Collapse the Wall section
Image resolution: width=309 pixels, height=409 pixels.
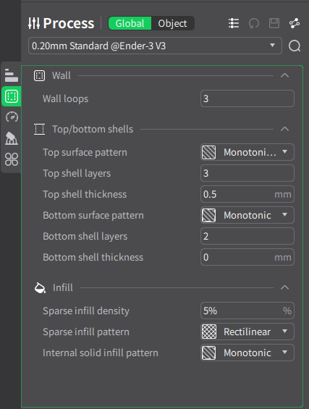(284, 75)
